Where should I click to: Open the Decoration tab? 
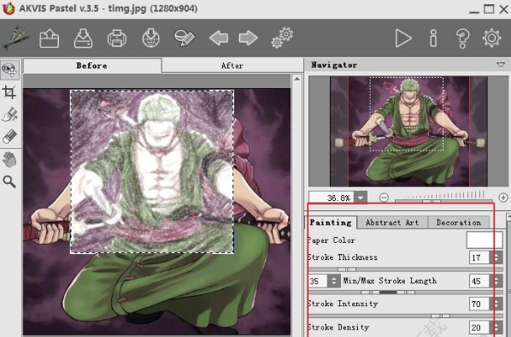(459, 222)
